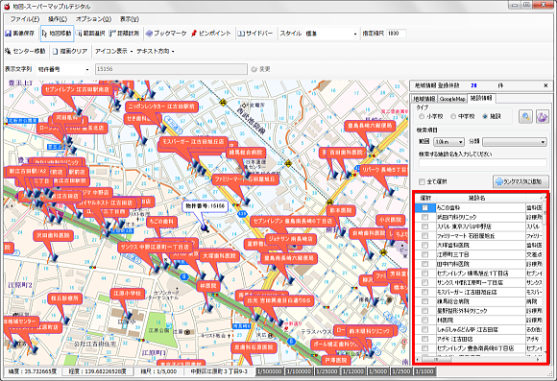
Task: Tick the checkbox for ファミリーマート 石田屋旭丘
Action: [424, 236]
